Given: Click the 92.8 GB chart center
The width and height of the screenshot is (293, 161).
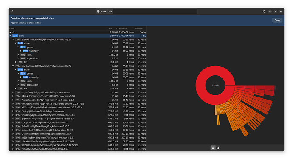Looking at the screenshot, I should [215, 85].
